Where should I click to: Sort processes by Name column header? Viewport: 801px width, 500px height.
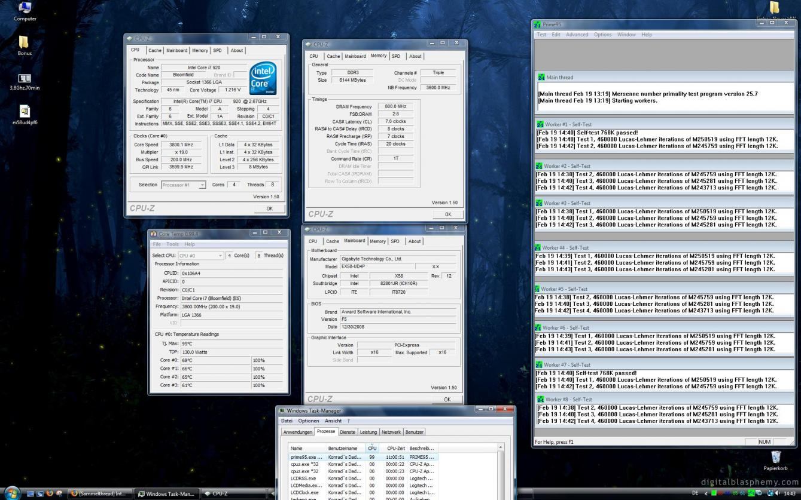pos(307,448)
